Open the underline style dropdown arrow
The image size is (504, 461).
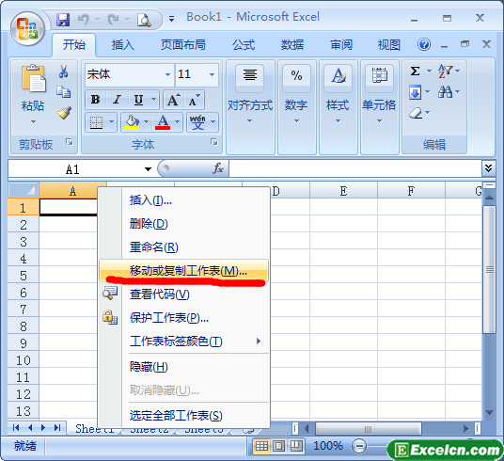153,100
